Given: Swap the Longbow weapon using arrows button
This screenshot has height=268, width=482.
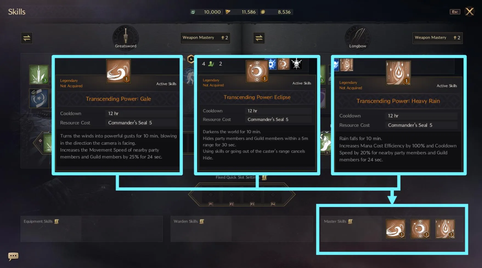Looking at the screenshot, I should [259, 38].
